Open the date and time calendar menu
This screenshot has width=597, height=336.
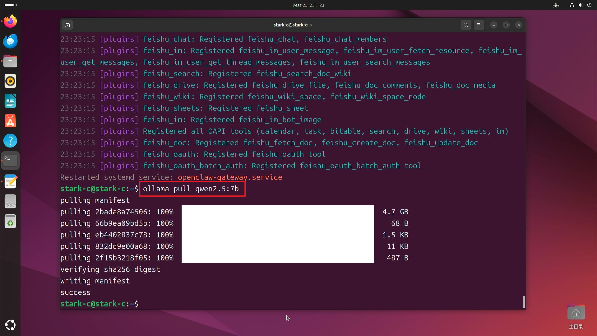click(308, 5)
